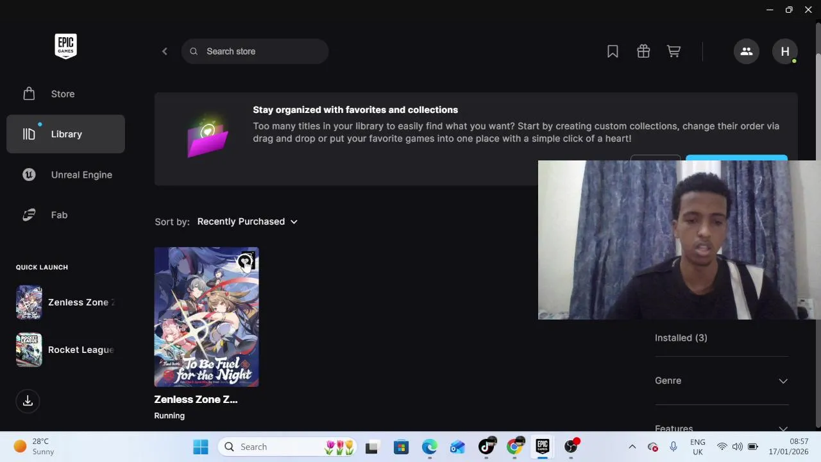Open the wishlist bookmark icon

coord(613,51)
